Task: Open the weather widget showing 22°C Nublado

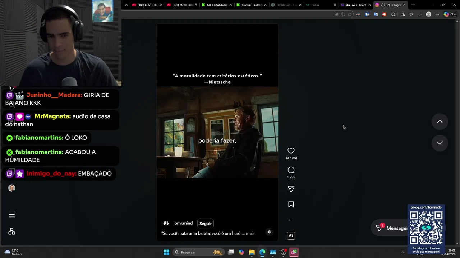Action: click(x=14, y=252)
